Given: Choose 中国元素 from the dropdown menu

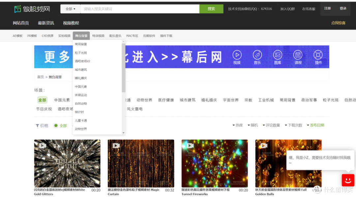Looking at the screenshot, I should coord(81,87).
